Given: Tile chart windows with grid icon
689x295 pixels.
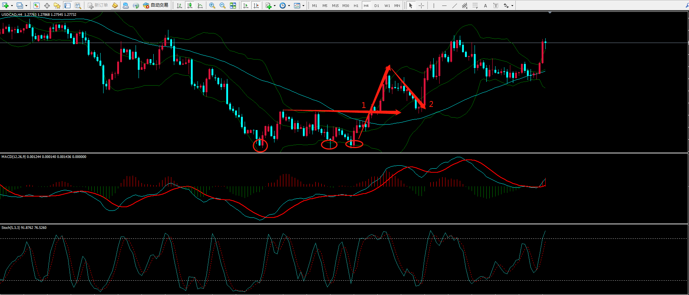Looking at the screenshot, I should 233,6.
